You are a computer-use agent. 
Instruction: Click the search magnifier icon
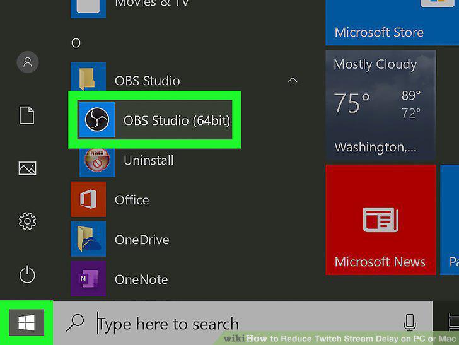click(x=75, y=323)
